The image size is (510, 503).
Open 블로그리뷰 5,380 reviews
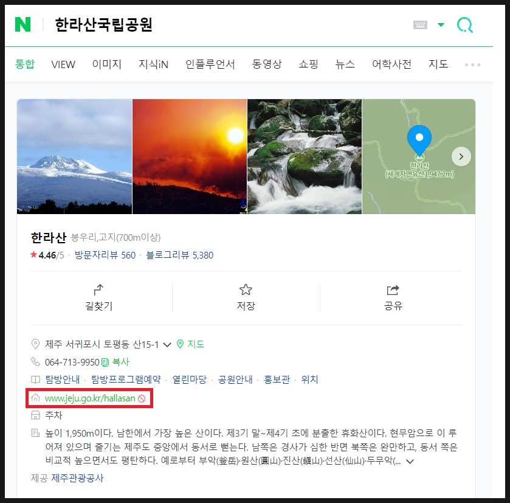(x=179, y=255)
